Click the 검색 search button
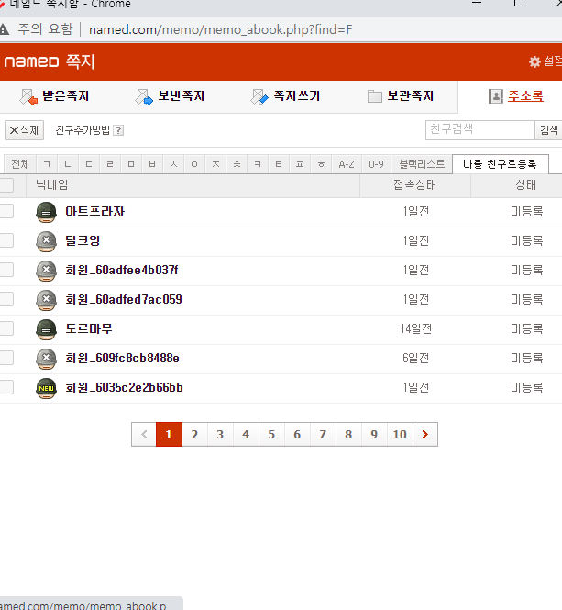This screenshot has height=610, width=562. pyautogui.click(x=549, y=130)
